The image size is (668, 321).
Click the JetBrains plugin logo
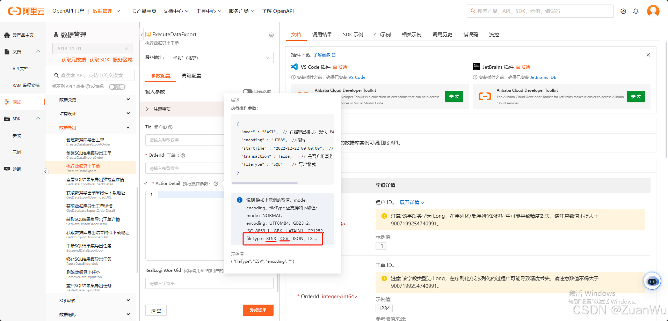pos(477,67)
